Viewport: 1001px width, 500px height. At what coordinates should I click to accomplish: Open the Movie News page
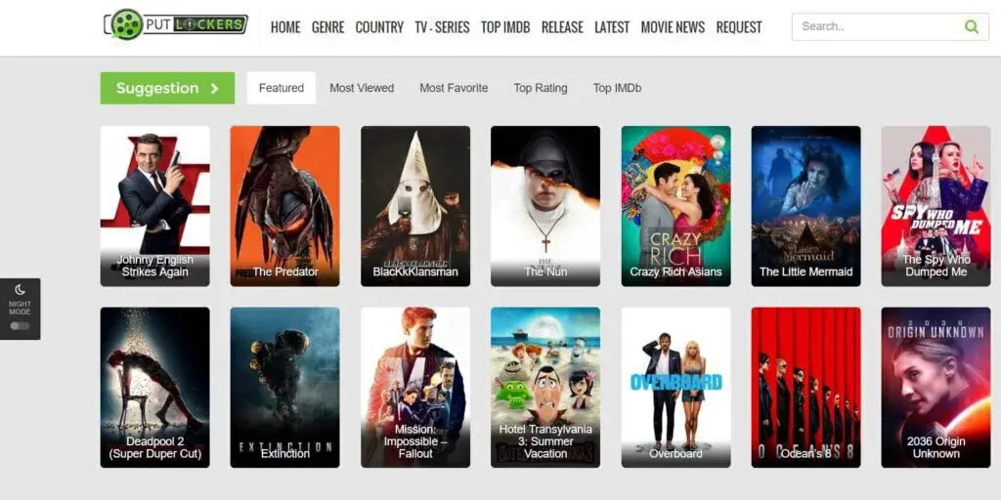click(673, 27)
